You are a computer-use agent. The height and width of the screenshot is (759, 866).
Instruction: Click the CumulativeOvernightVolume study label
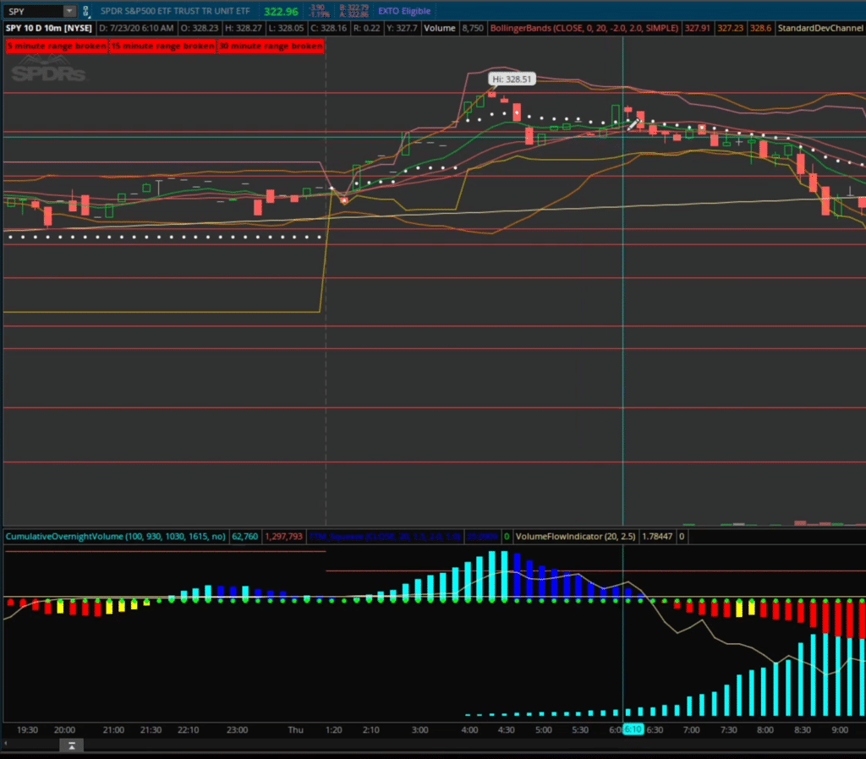click(115, 537)
